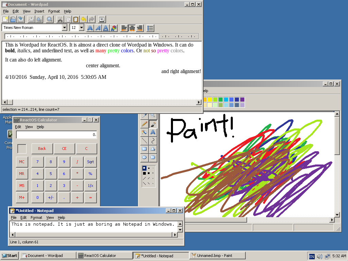
Task: Click the font color icon in Wordpad
Action: coord(114,28)
